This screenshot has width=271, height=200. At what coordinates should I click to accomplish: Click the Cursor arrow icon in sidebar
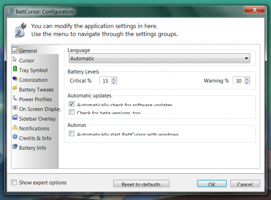coord(15,59)
